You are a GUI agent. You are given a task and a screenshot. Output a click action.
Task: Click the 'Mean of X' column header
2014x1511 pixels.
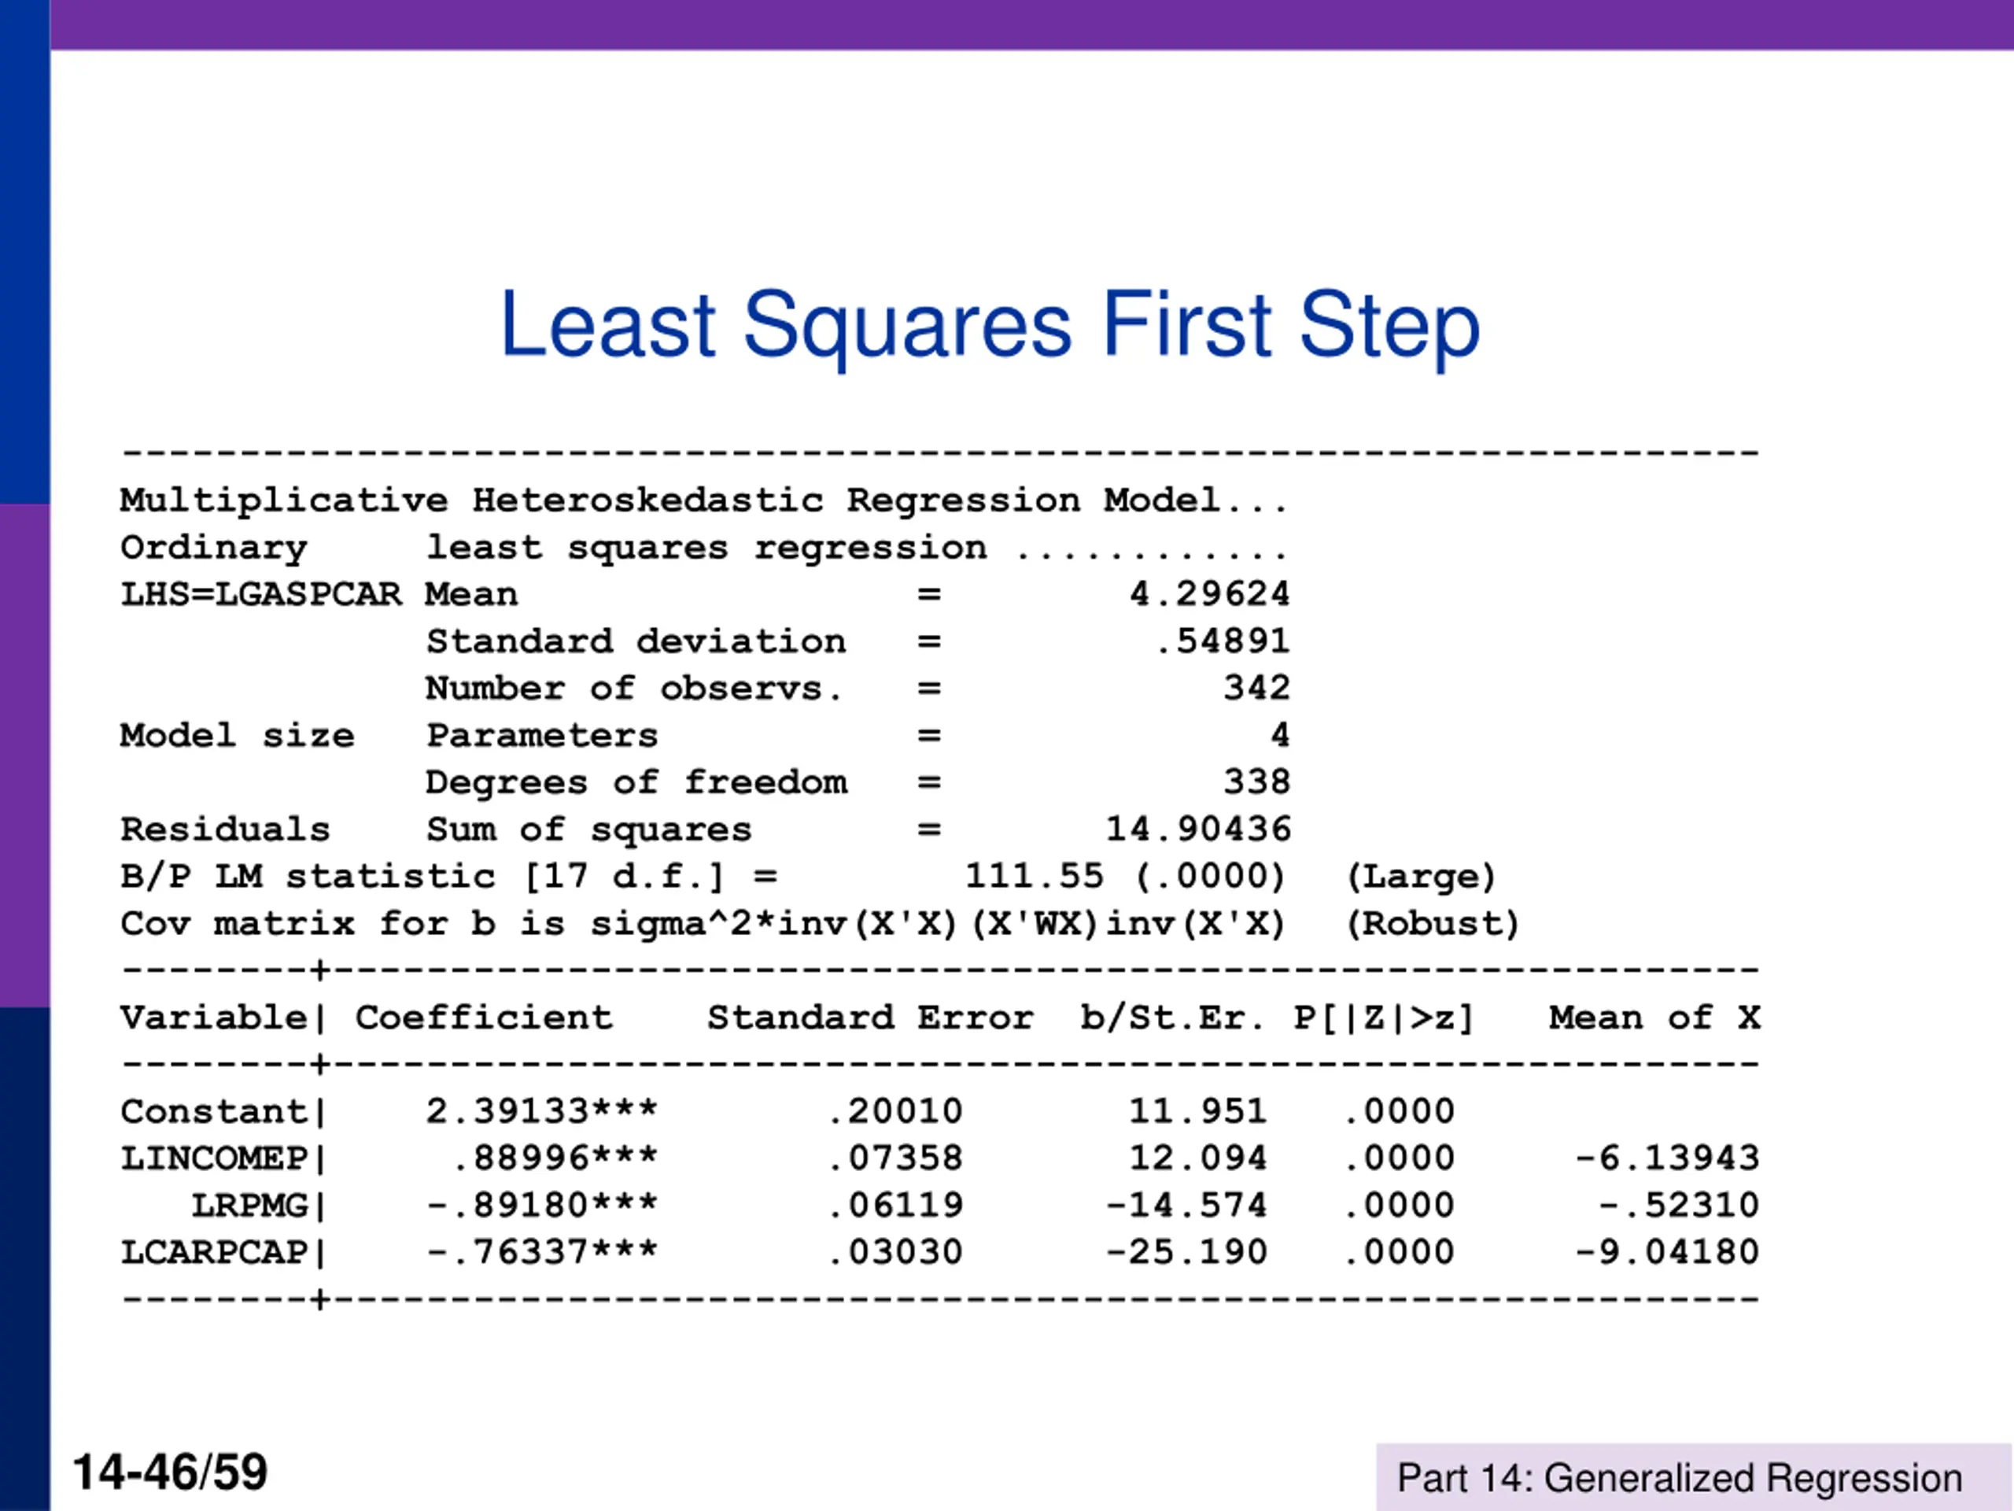point(1654,1018)
